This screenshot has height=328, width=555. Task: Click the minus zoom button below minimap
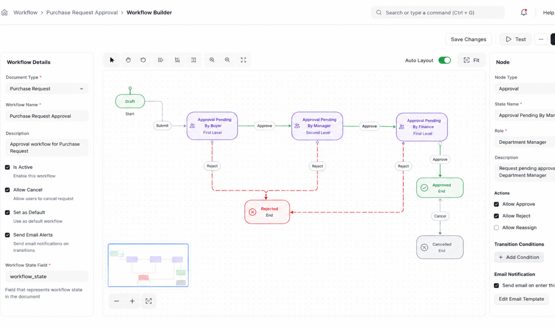tap(117, 301)
